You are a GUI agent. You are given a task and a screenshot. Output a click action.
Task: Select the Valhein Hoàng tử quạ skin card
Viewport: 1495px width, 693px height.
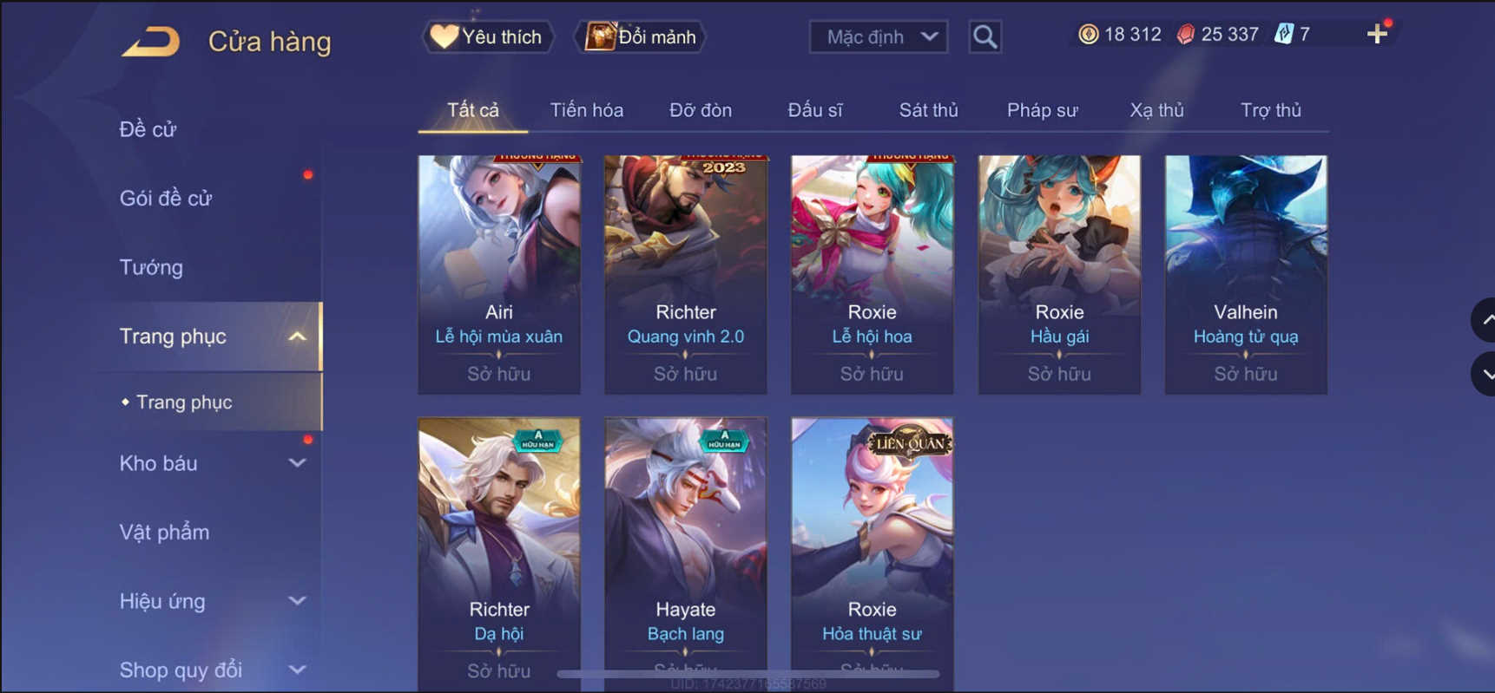(x=1246, y=275)
